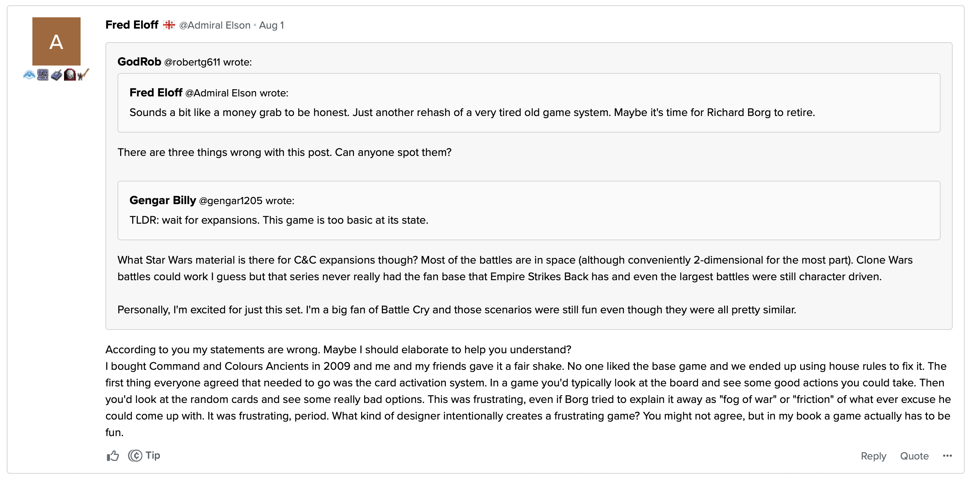Open Gengar Billy's profile link
The height and width of the screenshot is (479, 973).
tap(163, 200)
